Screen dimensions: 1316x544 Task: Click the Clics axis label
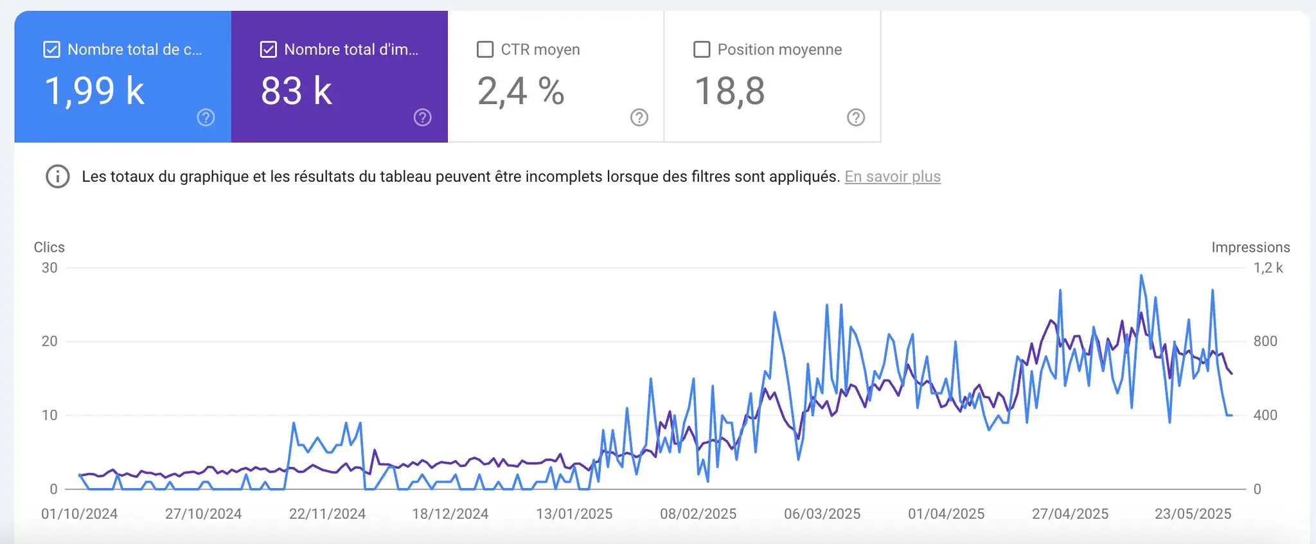[49, 247]
